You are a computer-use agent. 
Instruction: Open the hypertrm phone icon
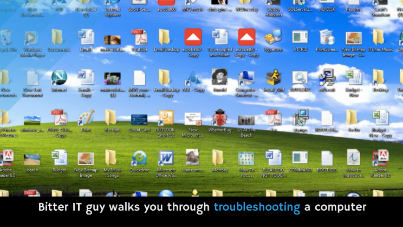pyautogui.click(x=273, y=37)
